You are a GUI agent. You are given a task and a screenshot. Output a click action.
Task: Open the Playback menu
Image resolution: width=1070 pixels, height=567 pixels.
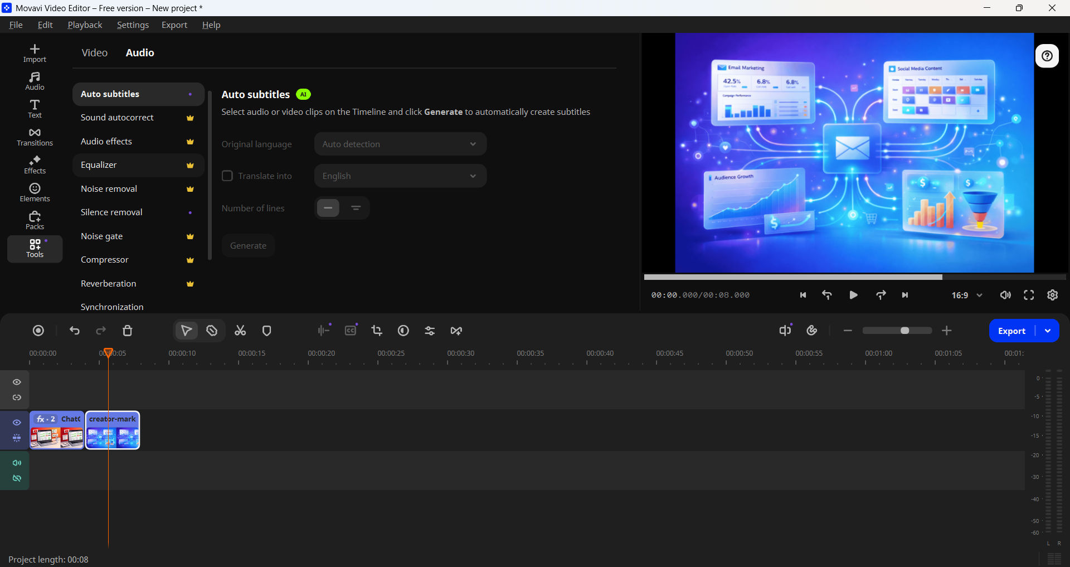pyautogui.click(x=85, y=25)
